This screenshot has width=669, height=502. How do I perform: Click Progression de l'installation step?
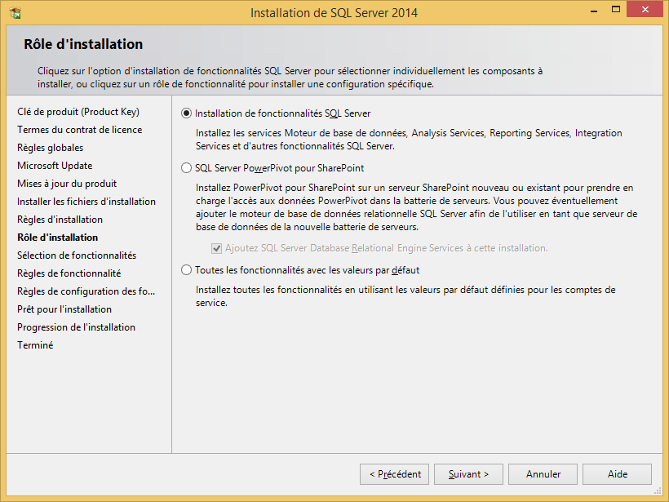tap(76, 327)
